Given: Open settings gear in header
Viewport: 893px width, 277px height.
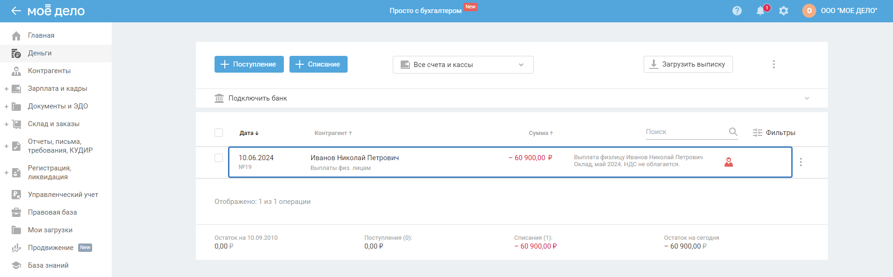Looking at the screenshot, I should 784,11.
